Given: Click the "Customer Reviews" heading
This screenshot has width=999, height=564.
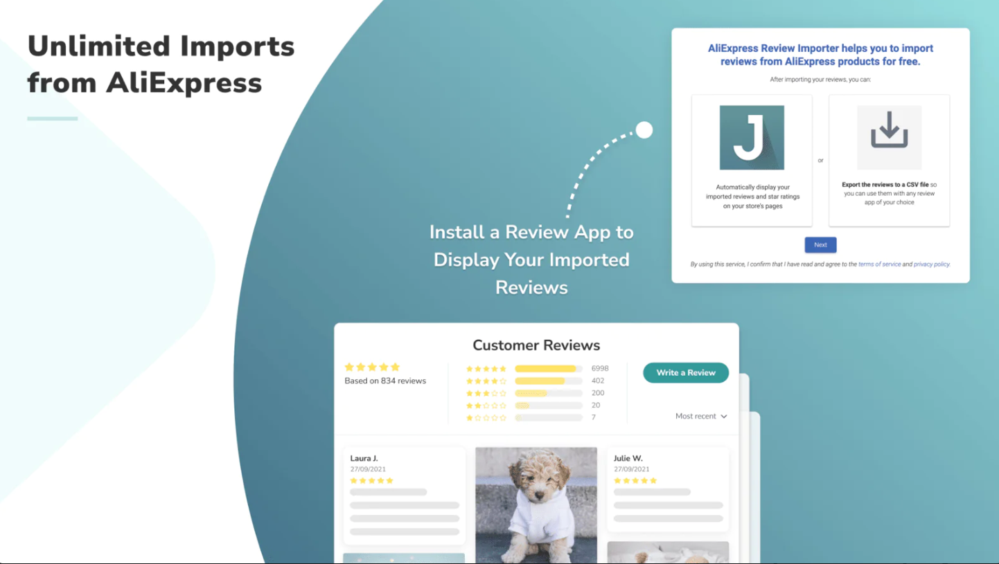Looking at the screenshot, I should click(x=536, y=345).
